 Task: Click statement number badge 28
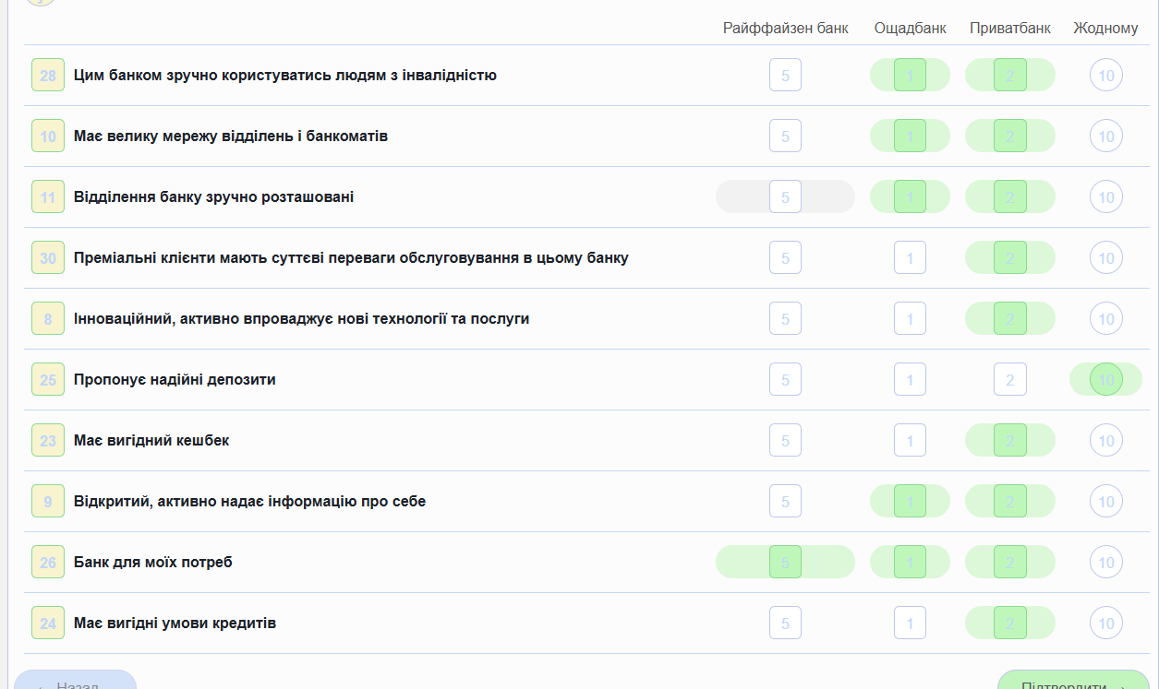coord(48,75)
